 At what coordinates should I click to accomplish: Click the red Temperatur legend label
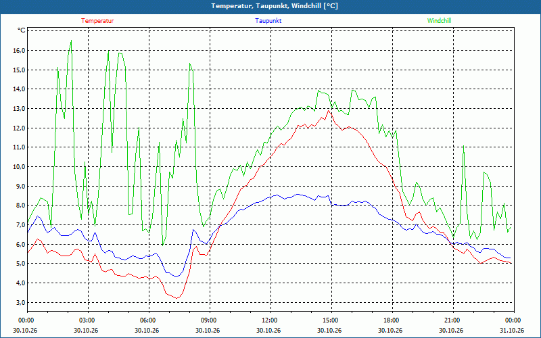(x=97, y=21)
